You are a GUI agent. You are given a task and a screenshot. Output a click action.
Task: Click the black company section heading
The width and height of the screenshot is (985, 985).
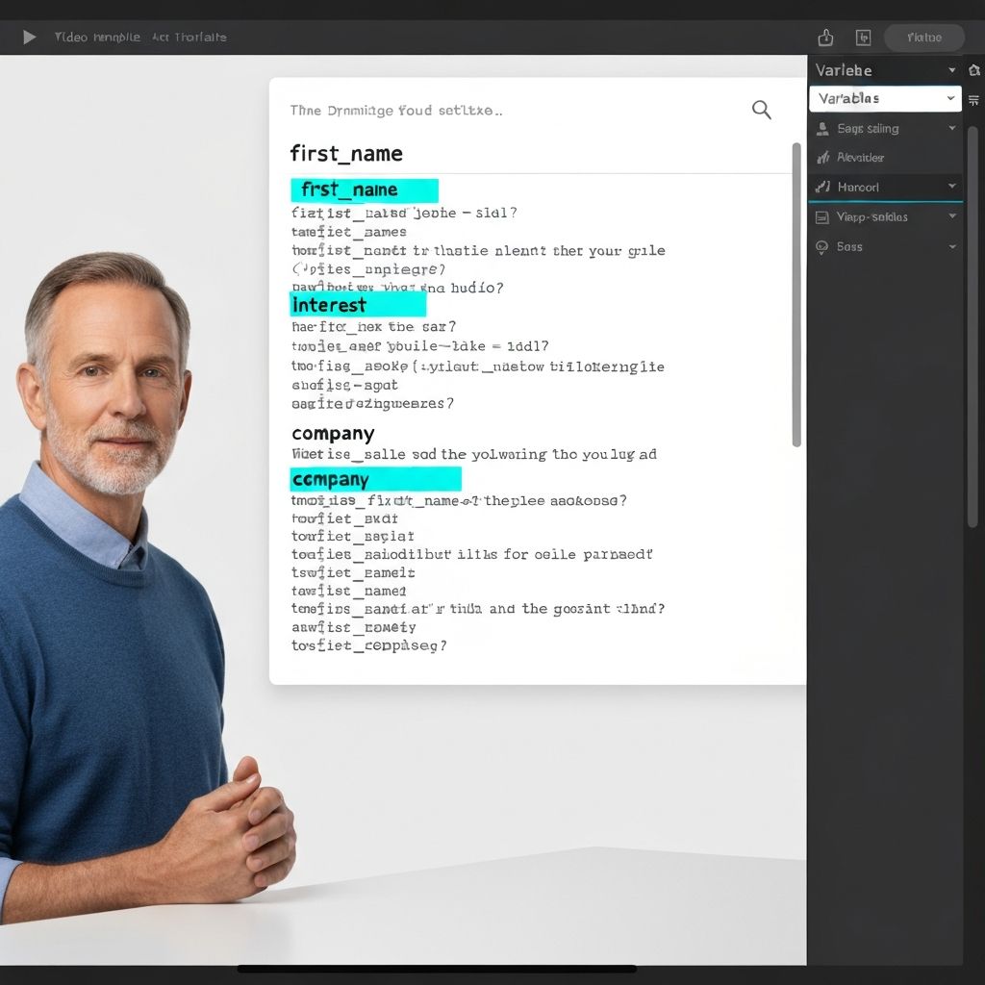point(333,434)
